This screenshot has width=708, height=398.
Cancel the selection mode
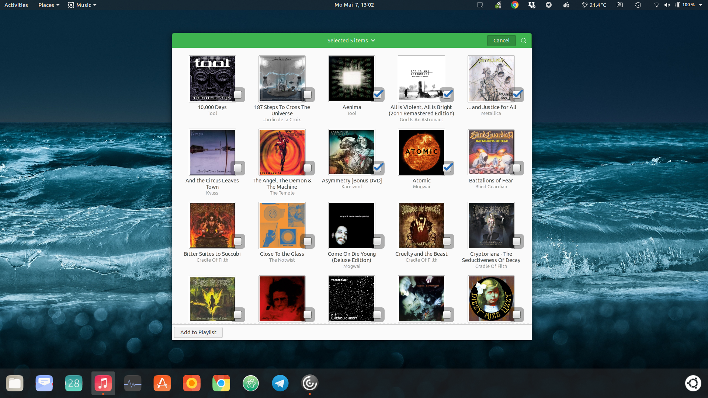point(501,41)
